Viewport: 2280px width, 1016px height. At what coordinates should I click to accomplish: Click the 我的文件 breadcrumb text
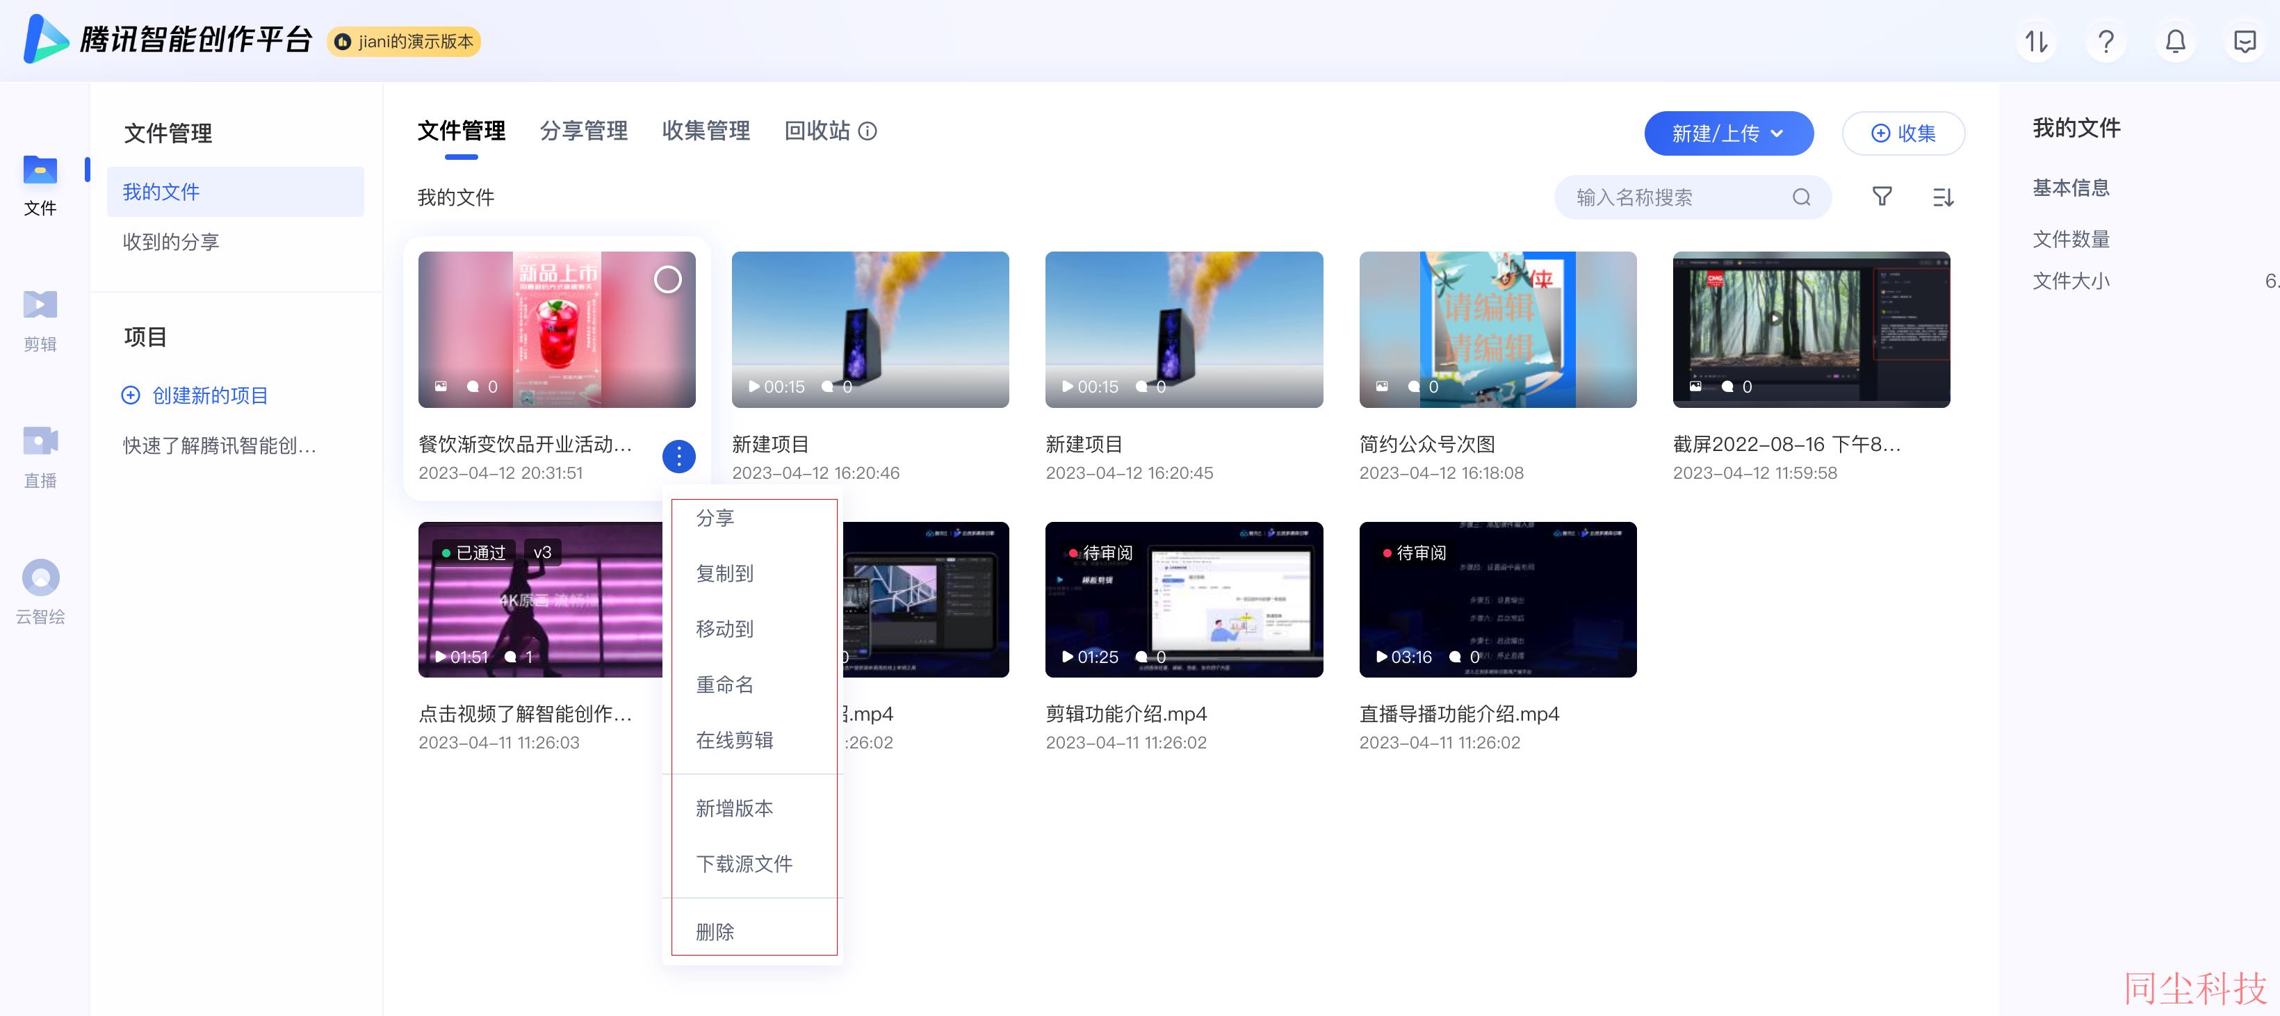coord(456,197)
